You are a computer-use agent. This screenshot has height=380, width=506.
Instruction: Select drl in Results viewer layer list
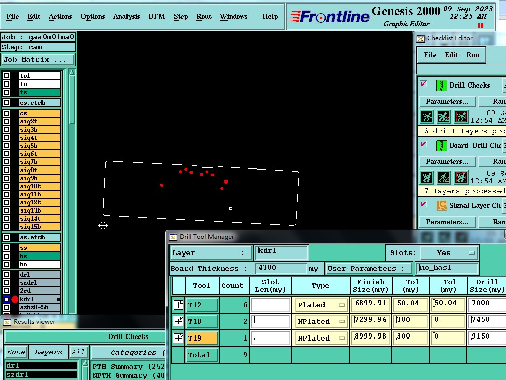(41, 365)
